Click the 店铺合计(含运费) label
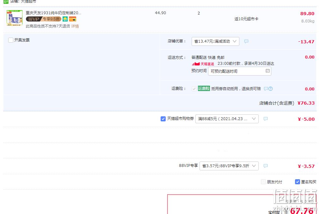Viewport: 320px width, 214px height. tap(277, 103)
